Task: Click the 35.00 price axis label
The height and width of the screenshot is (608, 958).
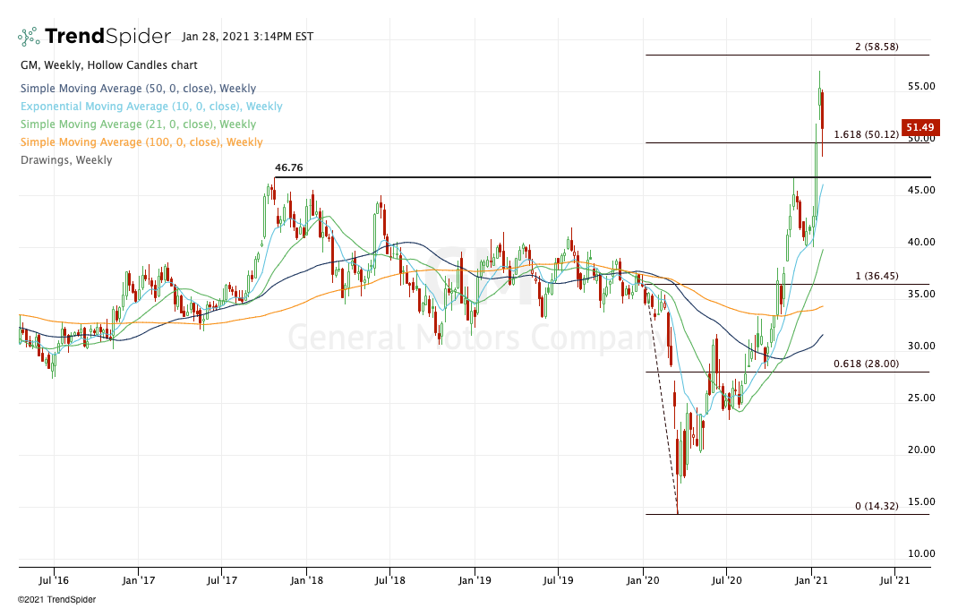Action: coord(921,294)
